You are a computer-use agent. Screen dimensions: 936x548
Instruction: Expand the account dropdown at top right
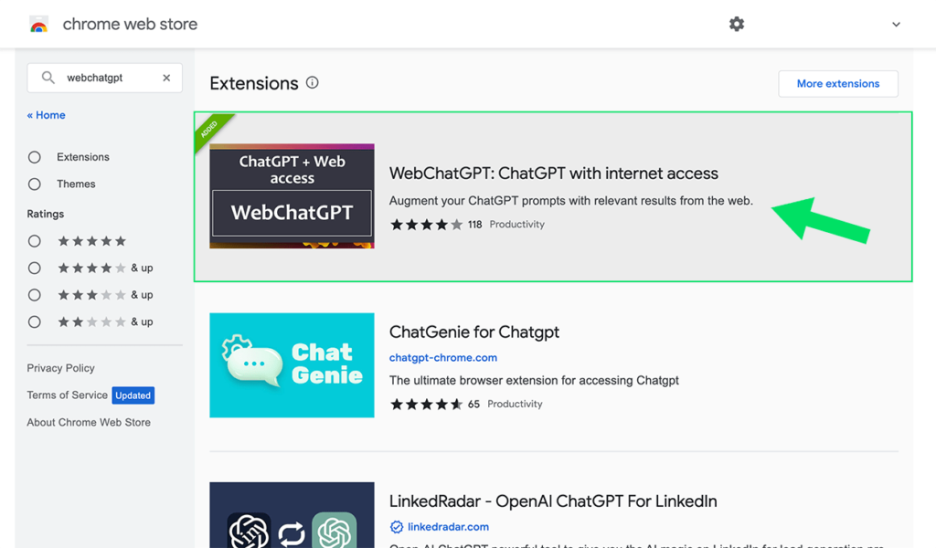tap(896, 25)
